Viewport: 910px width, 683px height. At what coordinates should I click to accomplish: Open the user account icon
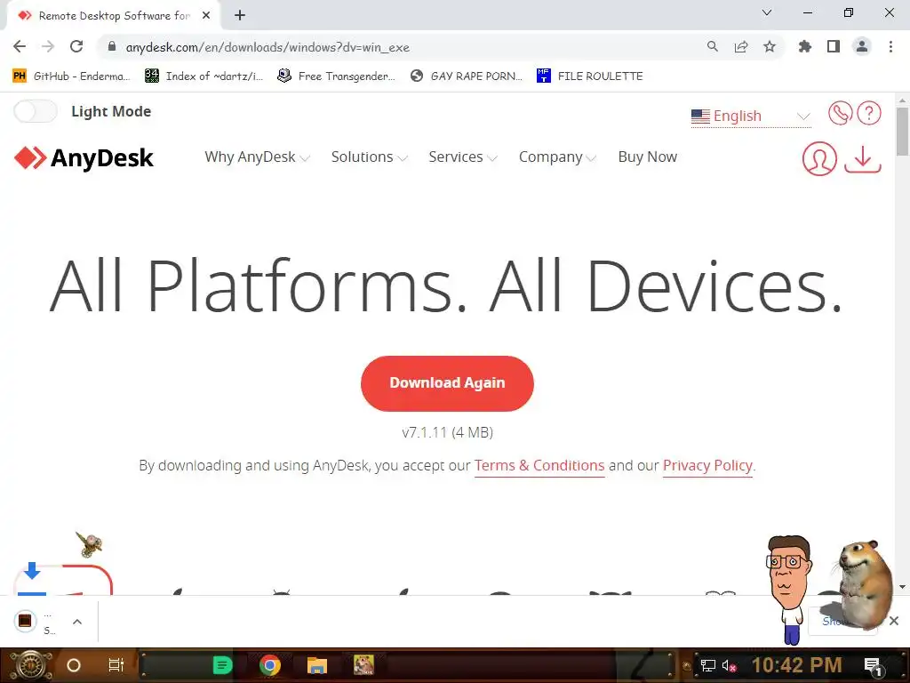[818, 158]
